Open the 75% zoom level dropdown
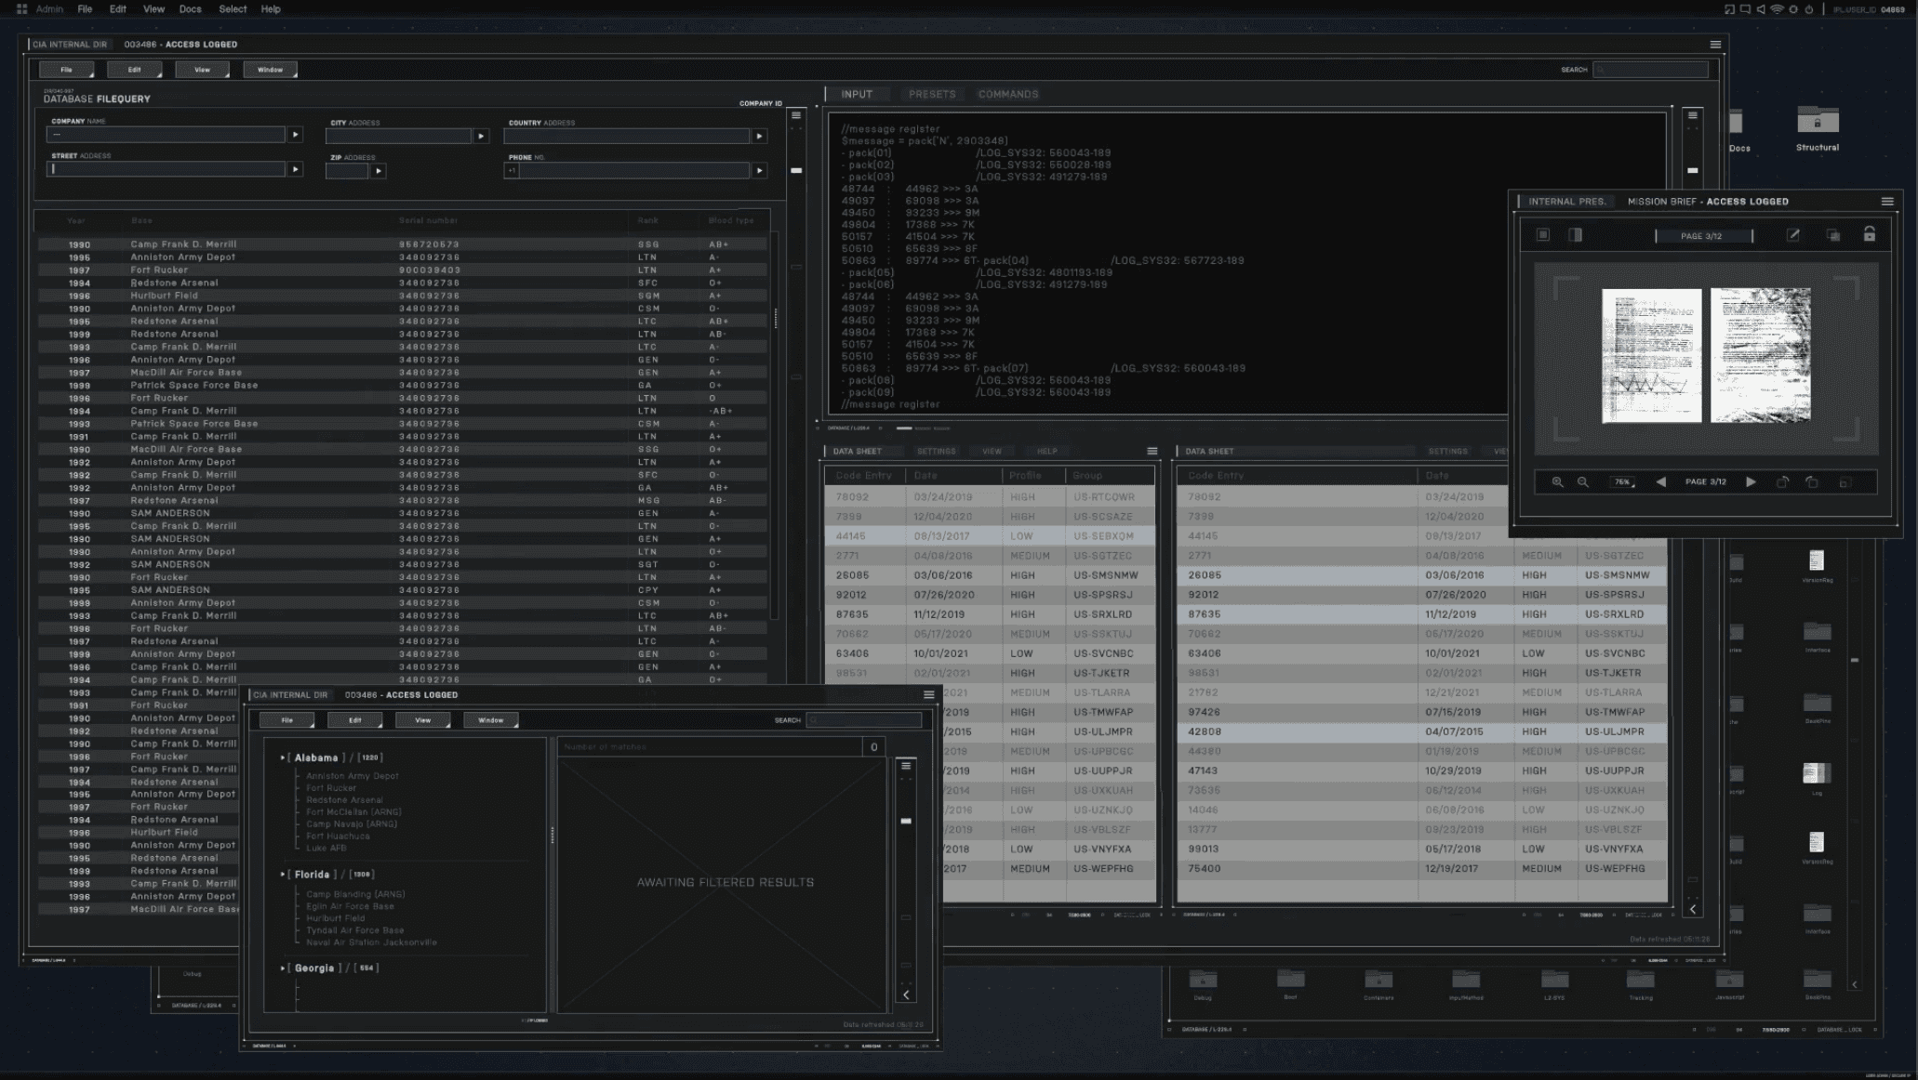 (1623, 482)
